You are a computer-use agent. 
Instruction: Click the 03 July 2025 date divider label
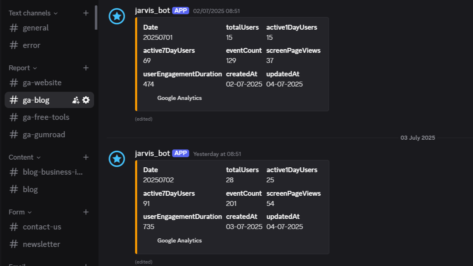click(x=417, y=138)
